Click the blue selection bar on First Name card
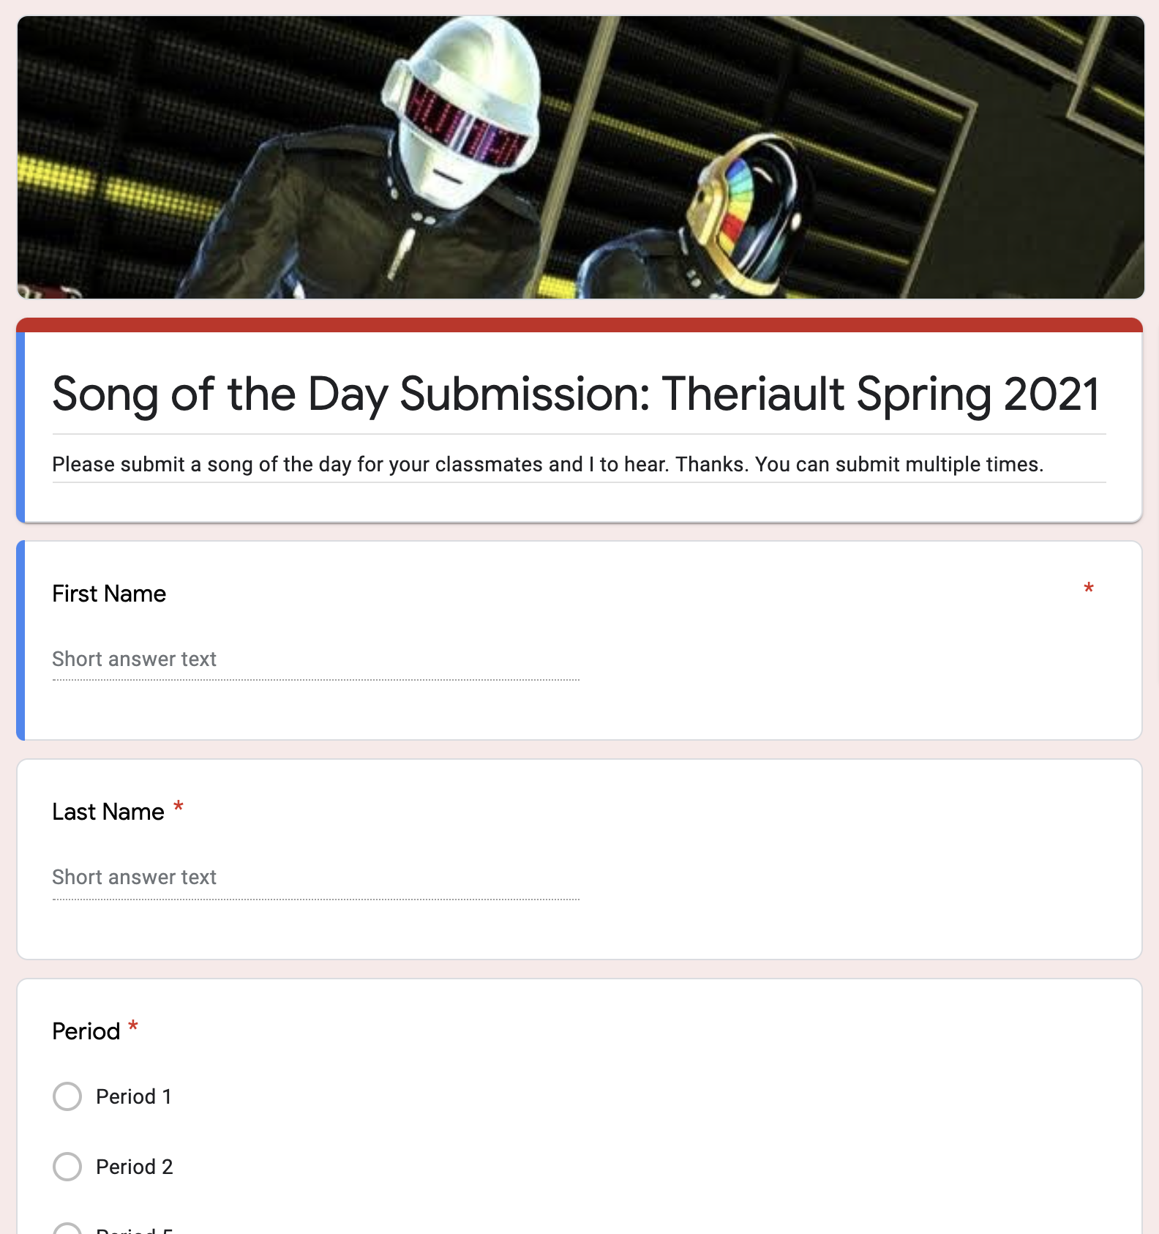 20,640
